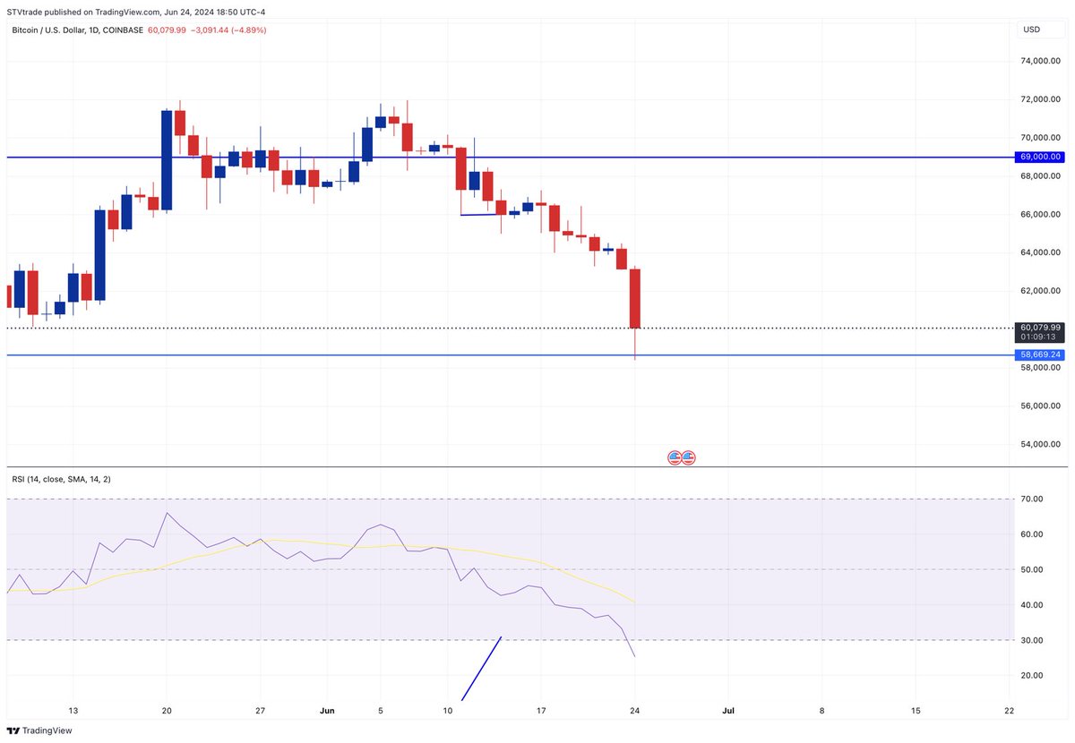The image size is (1075, 743).
Task: Click the Jul label on the time axis
Action: coord(728,711)
